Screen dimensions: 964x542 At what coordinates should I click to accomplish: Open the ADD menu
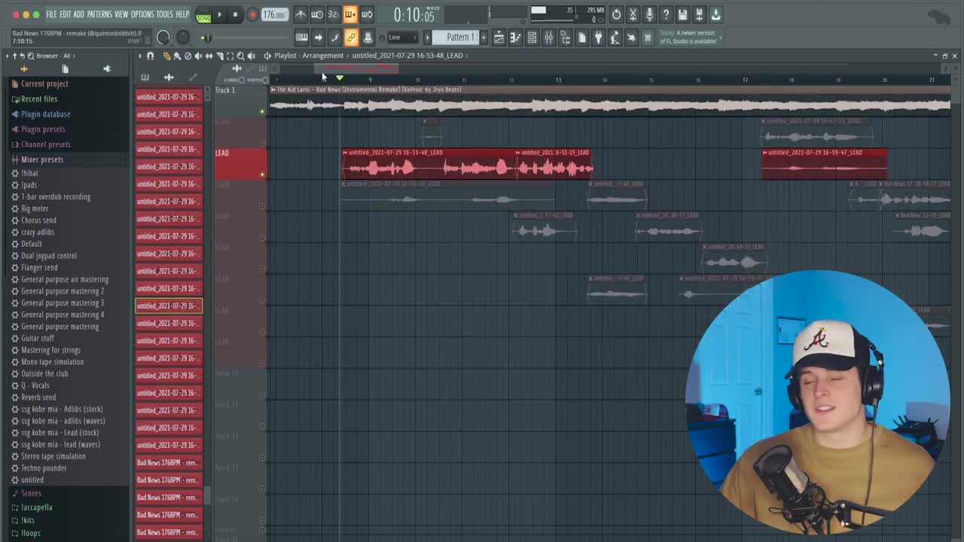click(x=79, y=14)
